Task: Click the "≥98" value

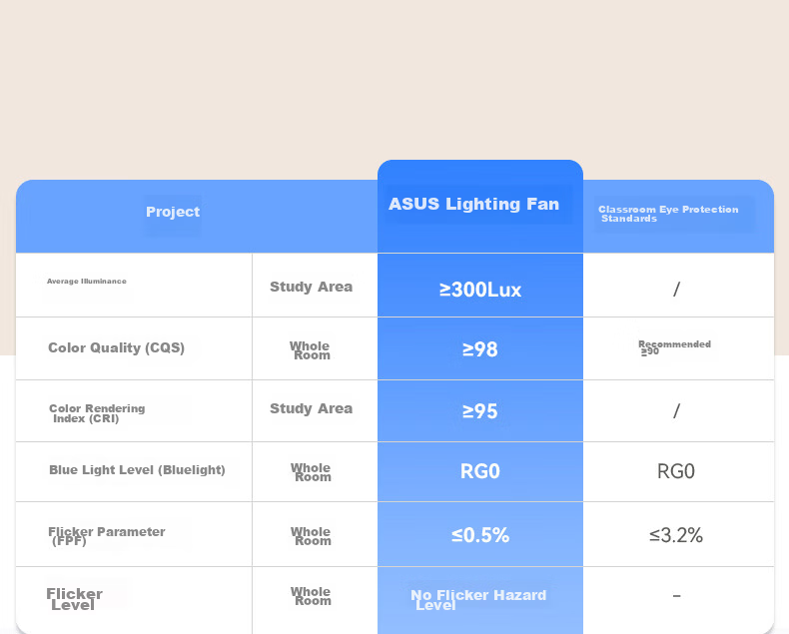Action: click(480, 349)
